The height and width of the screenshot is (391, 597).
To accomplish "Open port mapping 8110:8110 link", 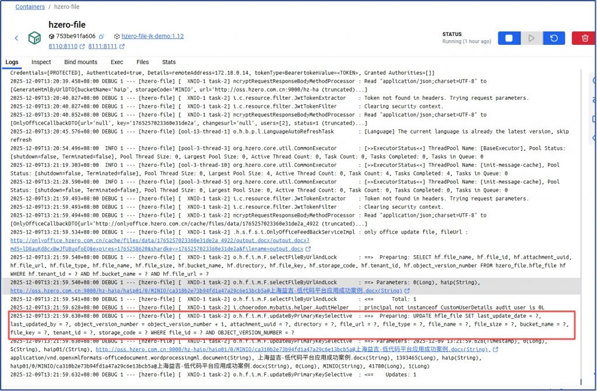I will [x=63, y=47].
